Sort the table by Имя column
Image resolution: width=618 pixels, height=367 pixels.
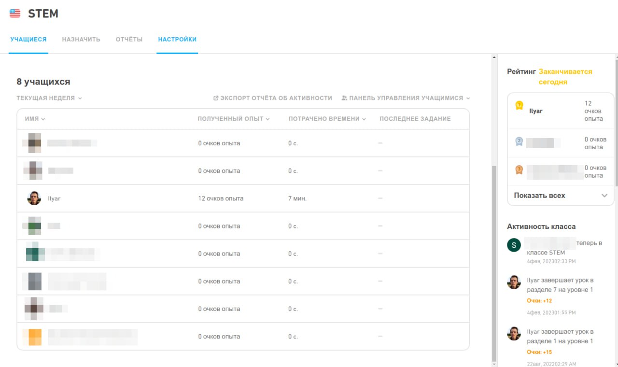35,119
